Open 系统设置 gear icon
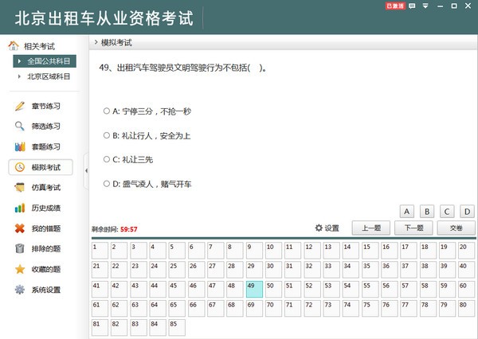This screenshot has width=478, height=339. [20, 290]
